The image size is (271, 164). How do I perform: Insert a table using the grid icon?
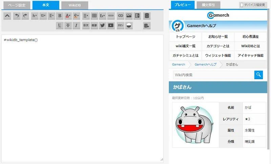[94, 16]
